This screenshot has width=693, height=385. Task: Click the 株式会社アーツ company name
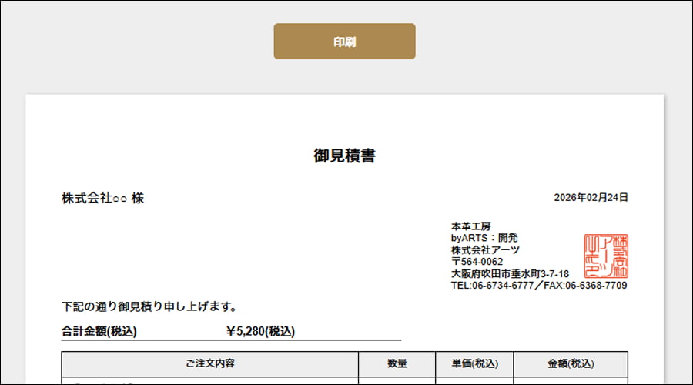[485, 249]
